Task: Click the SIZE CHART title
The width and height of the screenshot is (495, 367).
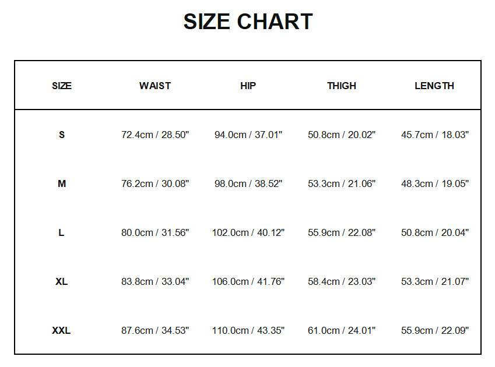Action: click(248, 22)
